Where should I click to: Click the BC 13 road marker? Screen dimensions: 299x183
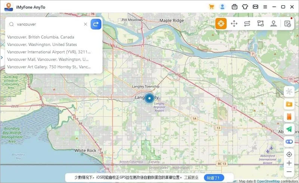(222, 164)
